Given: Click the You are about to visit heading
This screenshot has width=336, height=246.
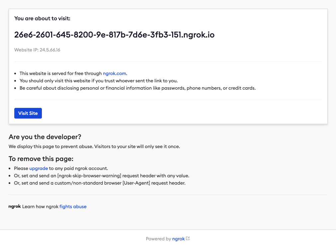Looking at the screenshot, I should tap(42, 18).
